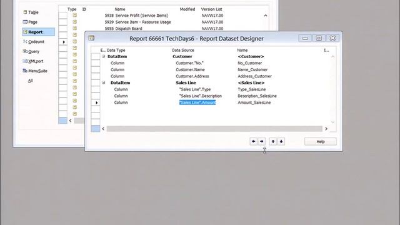The height and width of the screenshot is (225, 400).
Task: Click Object Designer list scroll up arrow
Action: 265,16
